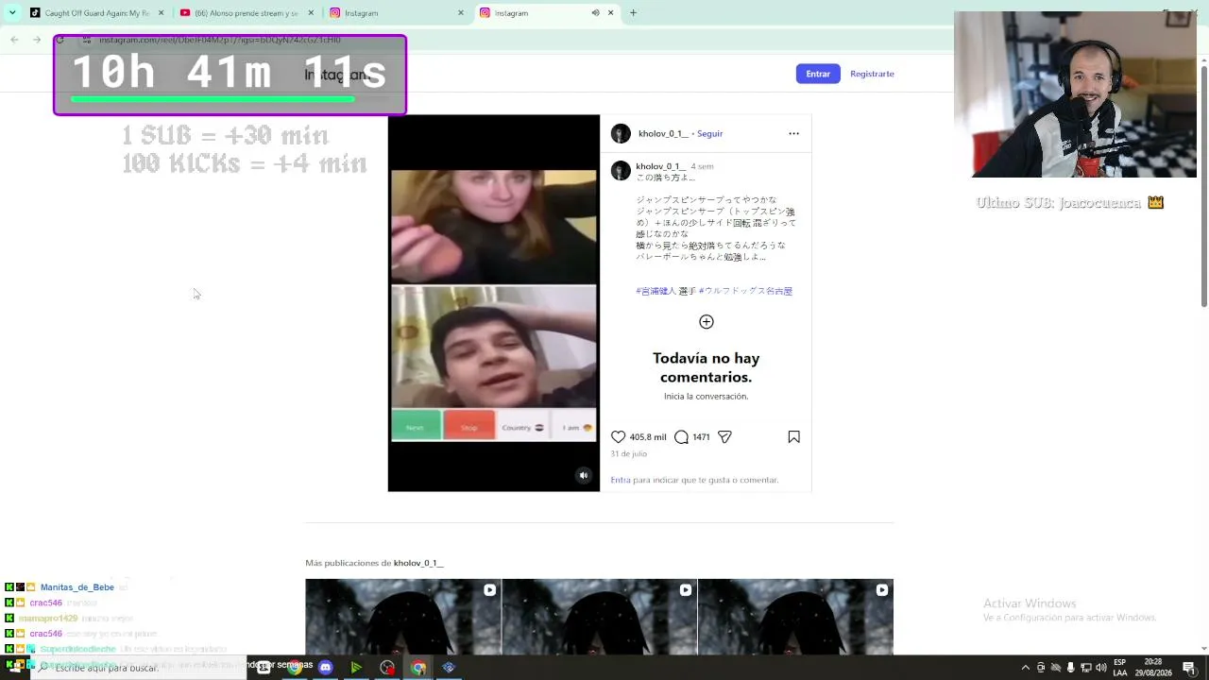This screenshot has height=680, width=1209.
Task: Click the 1471 comments count
Action: 701,437
